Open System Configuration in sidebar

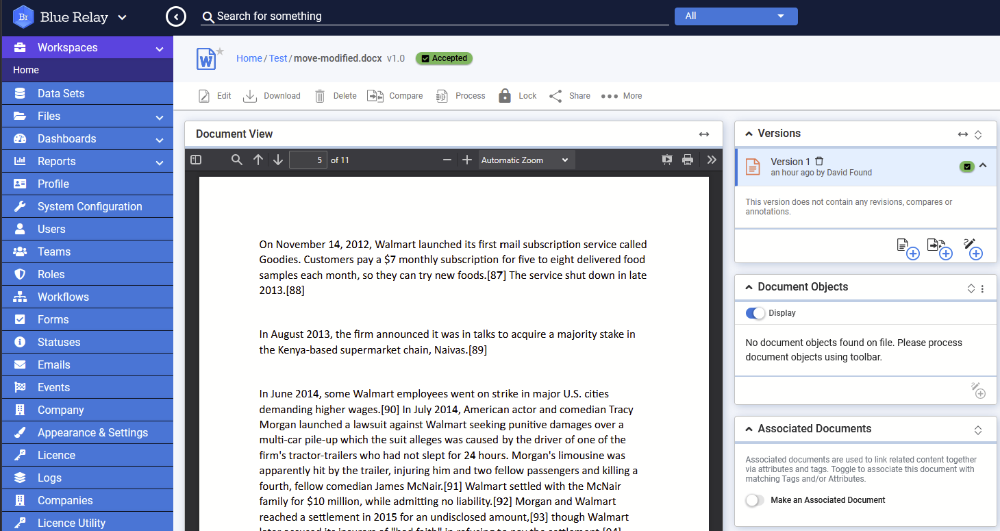[88, 206]
